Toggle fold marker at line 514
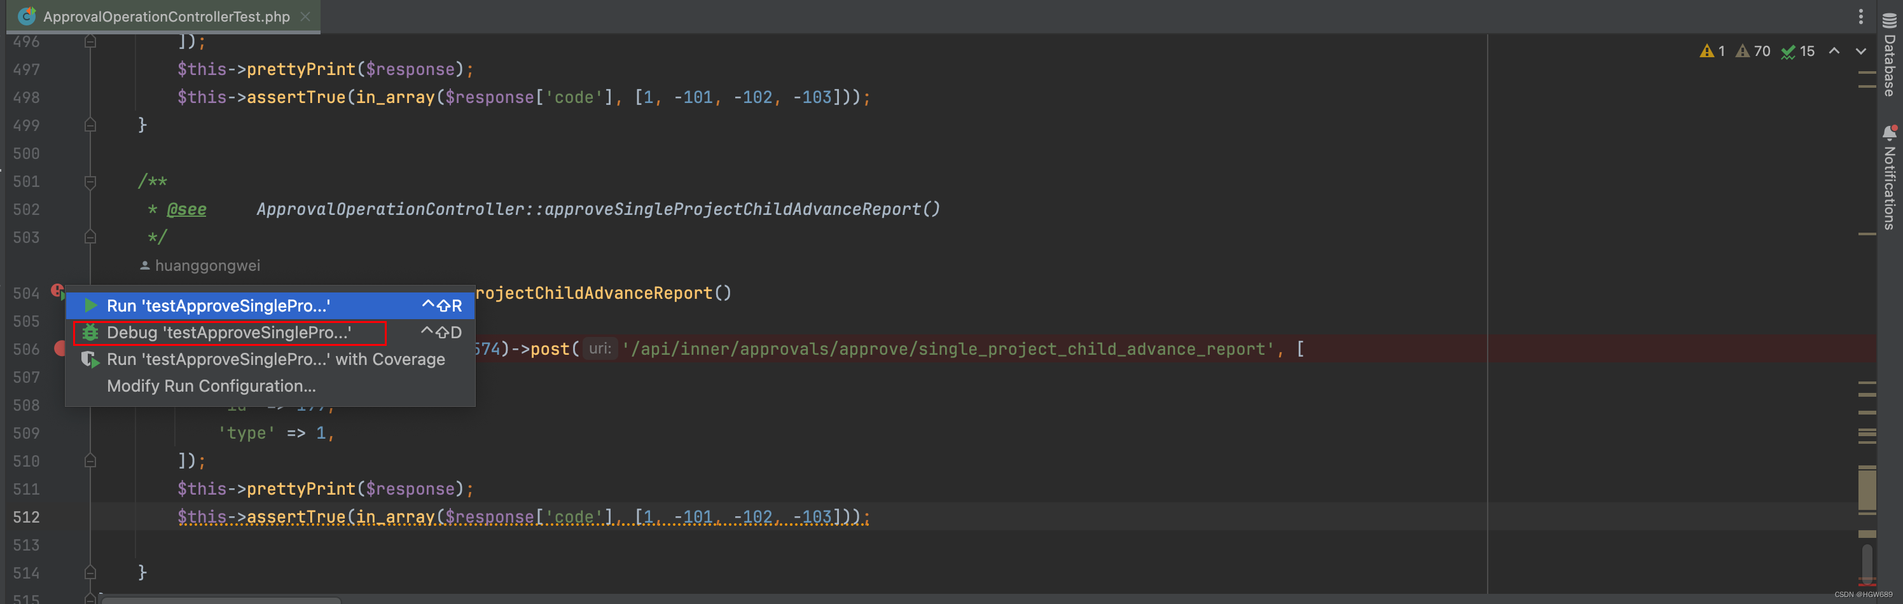The image size is (1903, 604). point(90,572)
